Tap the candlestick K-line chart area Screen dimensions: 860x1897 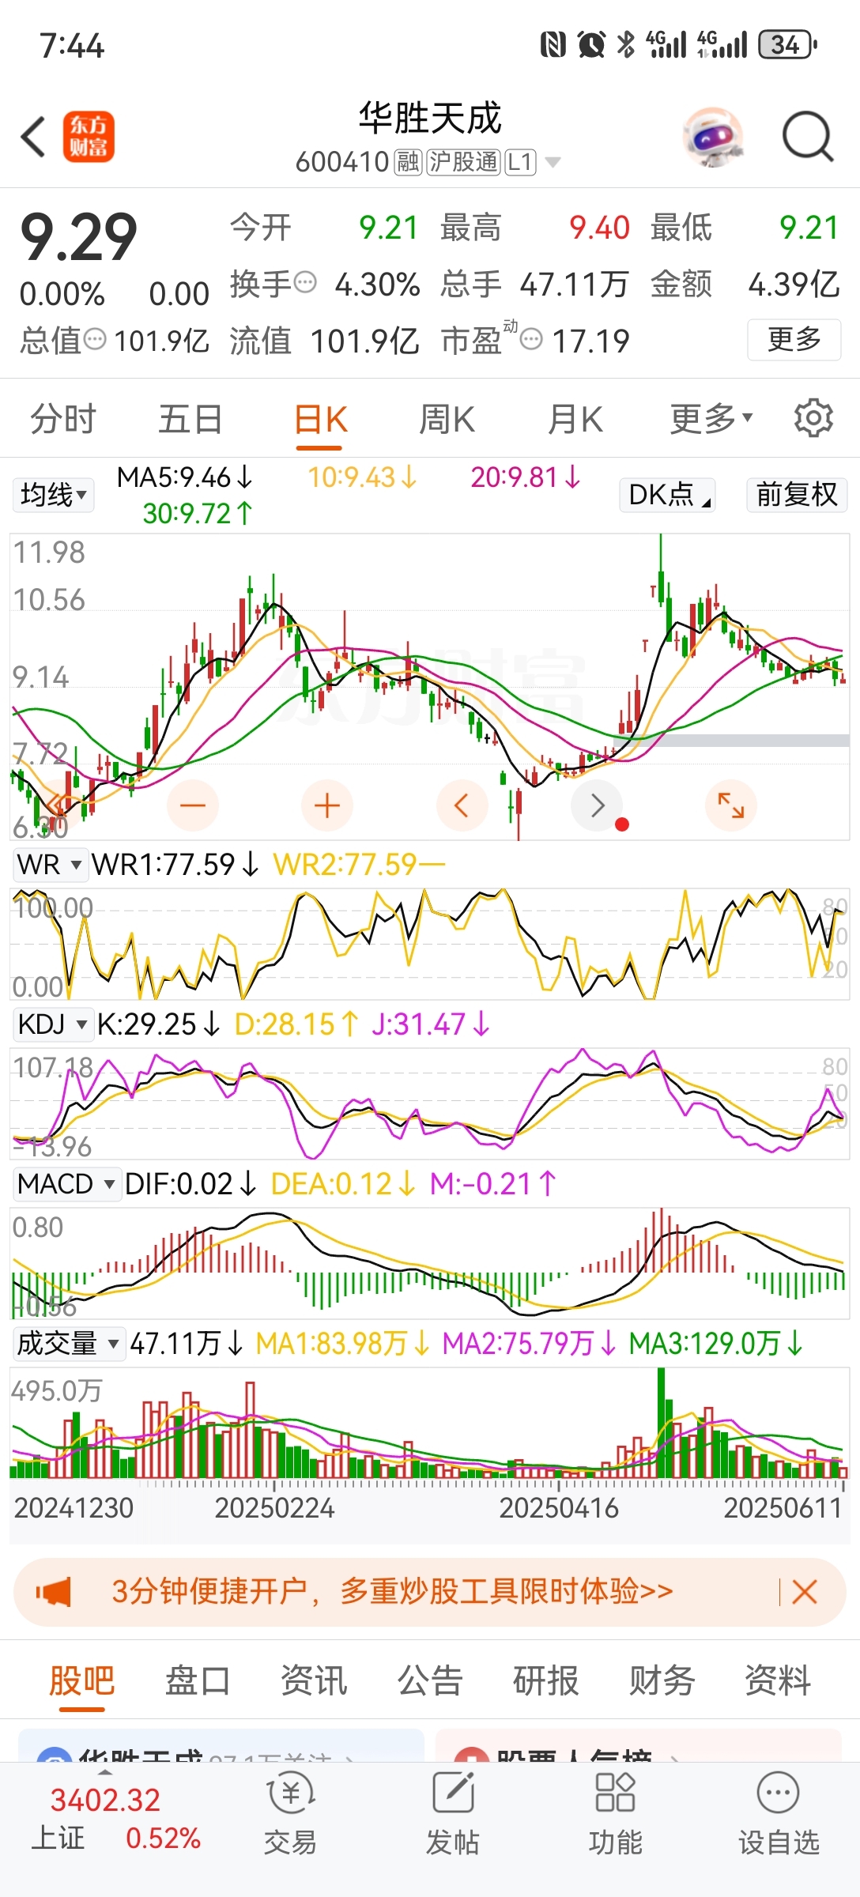[430, 686]
